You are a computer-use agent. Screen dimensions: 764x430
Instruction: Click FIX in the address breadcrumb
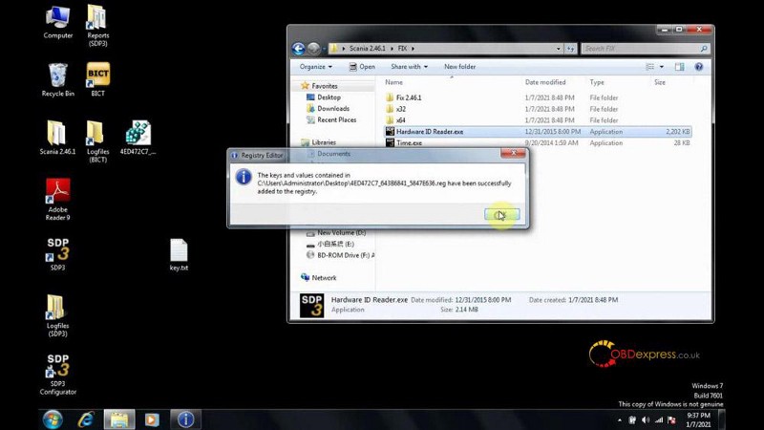point(402,49)
